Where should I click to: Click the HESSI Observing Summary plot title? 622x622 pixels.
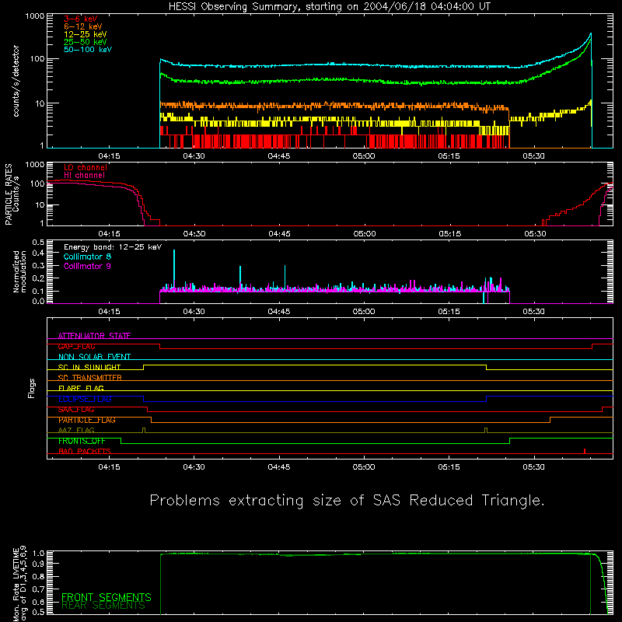[x=329, y=7]
